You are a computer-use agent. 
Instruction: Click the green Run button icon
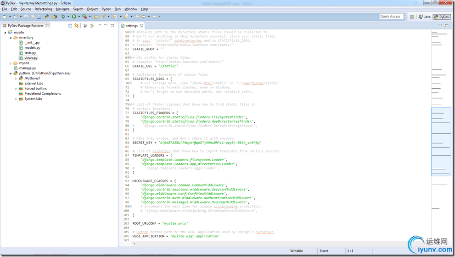click(x=74, y=17)
